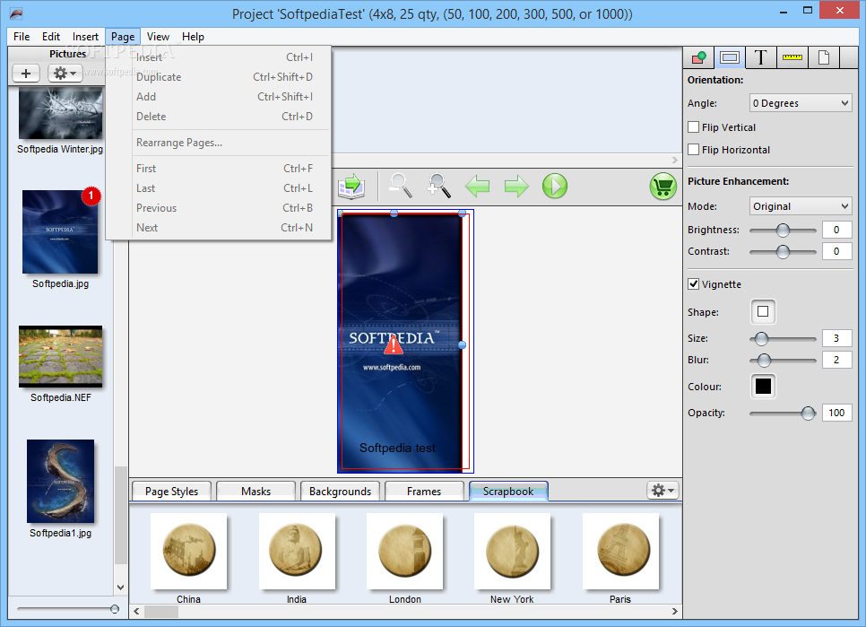
Task: Click the Contrast slider handle
Action: pyautogui.click(x=783, y=251)
